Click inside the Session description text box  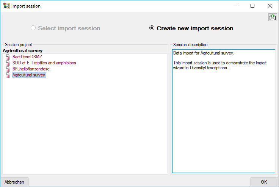click(x=223, y=114)
